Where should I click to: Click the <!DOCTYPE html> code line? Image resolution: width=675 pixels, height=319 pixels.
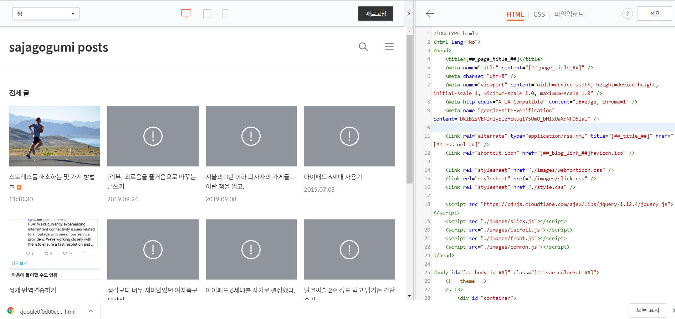pos(455,33)
